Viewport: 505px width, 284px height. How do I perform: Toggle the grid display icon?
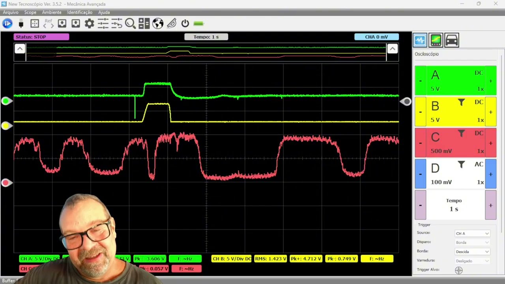35,24
